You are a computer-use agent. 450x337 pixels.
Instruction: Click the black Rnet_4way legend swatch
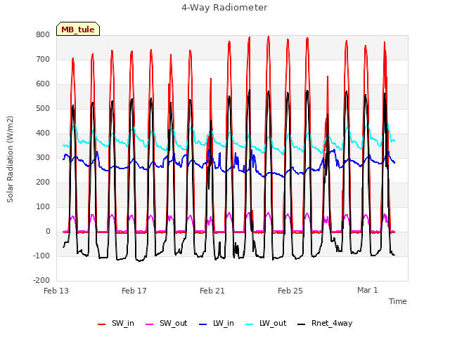click(302, 324)
